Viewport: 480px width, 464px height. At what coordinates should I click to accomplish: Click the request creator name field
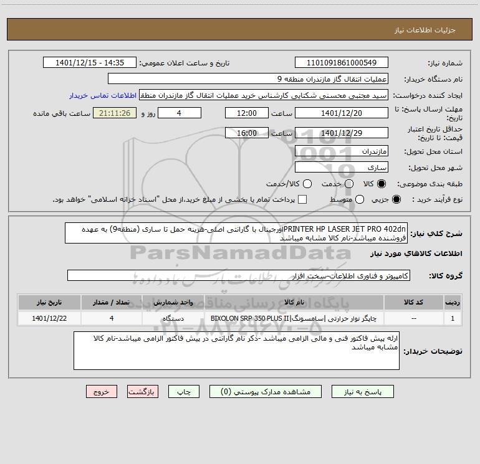(x=264, y=95)
